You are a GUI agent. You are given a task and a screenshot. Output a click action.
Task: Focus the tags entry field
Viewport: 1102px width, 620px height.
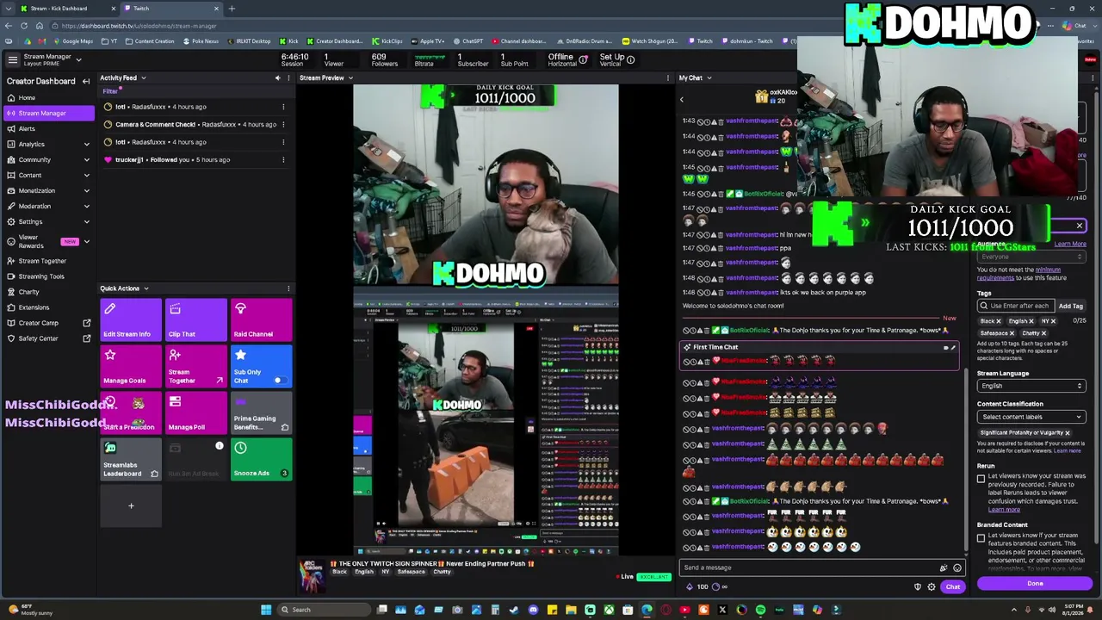coord(1015,306)
